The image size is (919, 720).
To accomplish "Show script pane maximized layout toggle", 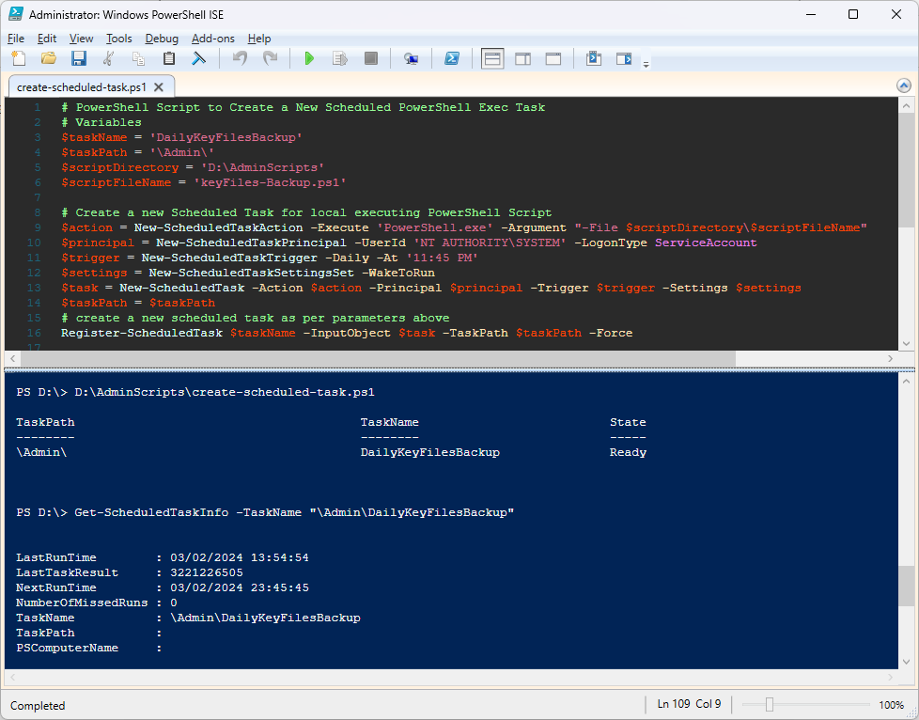I will (553, 58).
